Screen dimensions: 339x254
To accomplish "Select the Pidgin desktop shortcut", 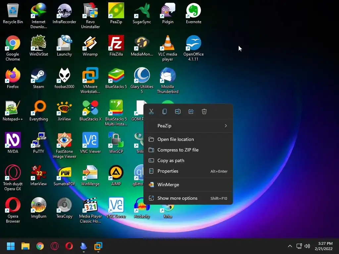I will click(168, 13).
